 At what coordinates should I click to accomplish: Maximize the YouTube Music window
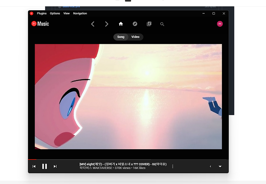point(214,13)
